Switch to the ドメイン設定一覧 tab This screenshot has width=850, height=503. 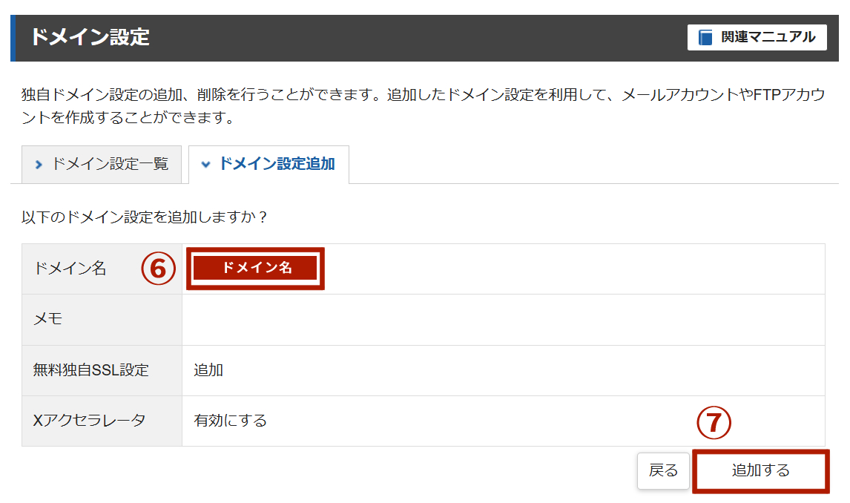coord(109,164)
